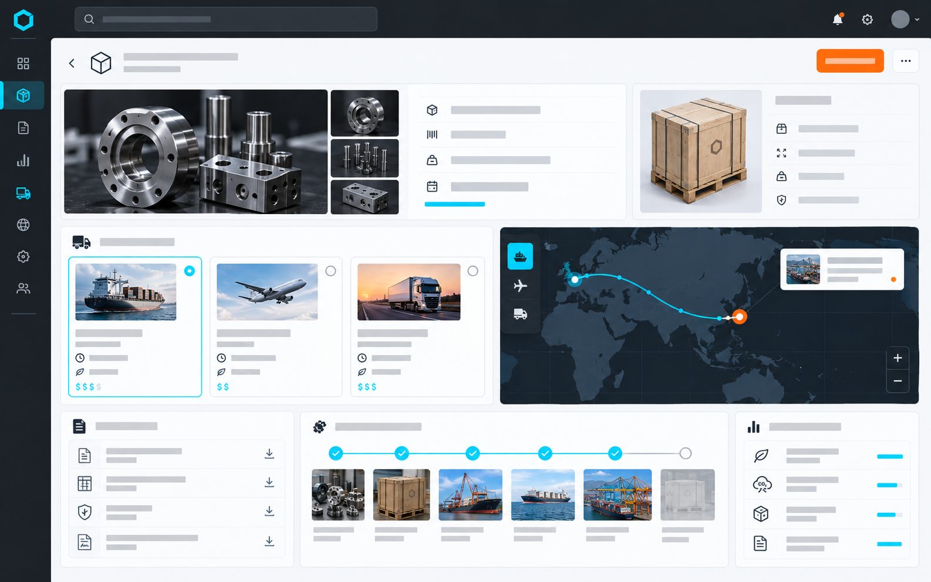The height and width of the screenshot is (582, 931).
Task: Open the analytics bar chart sidebar item
Action: click(x=23, y=160)
